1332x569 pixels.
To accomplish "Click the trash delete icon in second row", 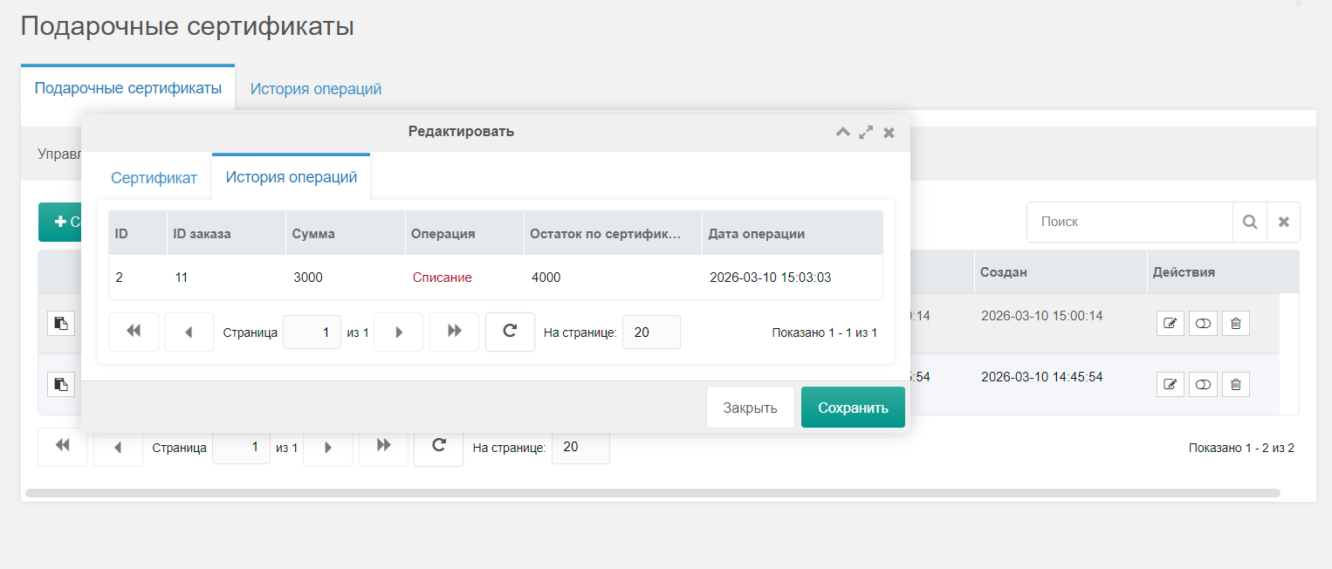I will coord(1235,384).
